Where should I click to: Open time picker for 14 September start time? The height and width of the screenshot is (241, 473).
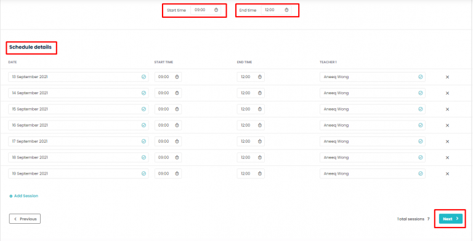177,93
